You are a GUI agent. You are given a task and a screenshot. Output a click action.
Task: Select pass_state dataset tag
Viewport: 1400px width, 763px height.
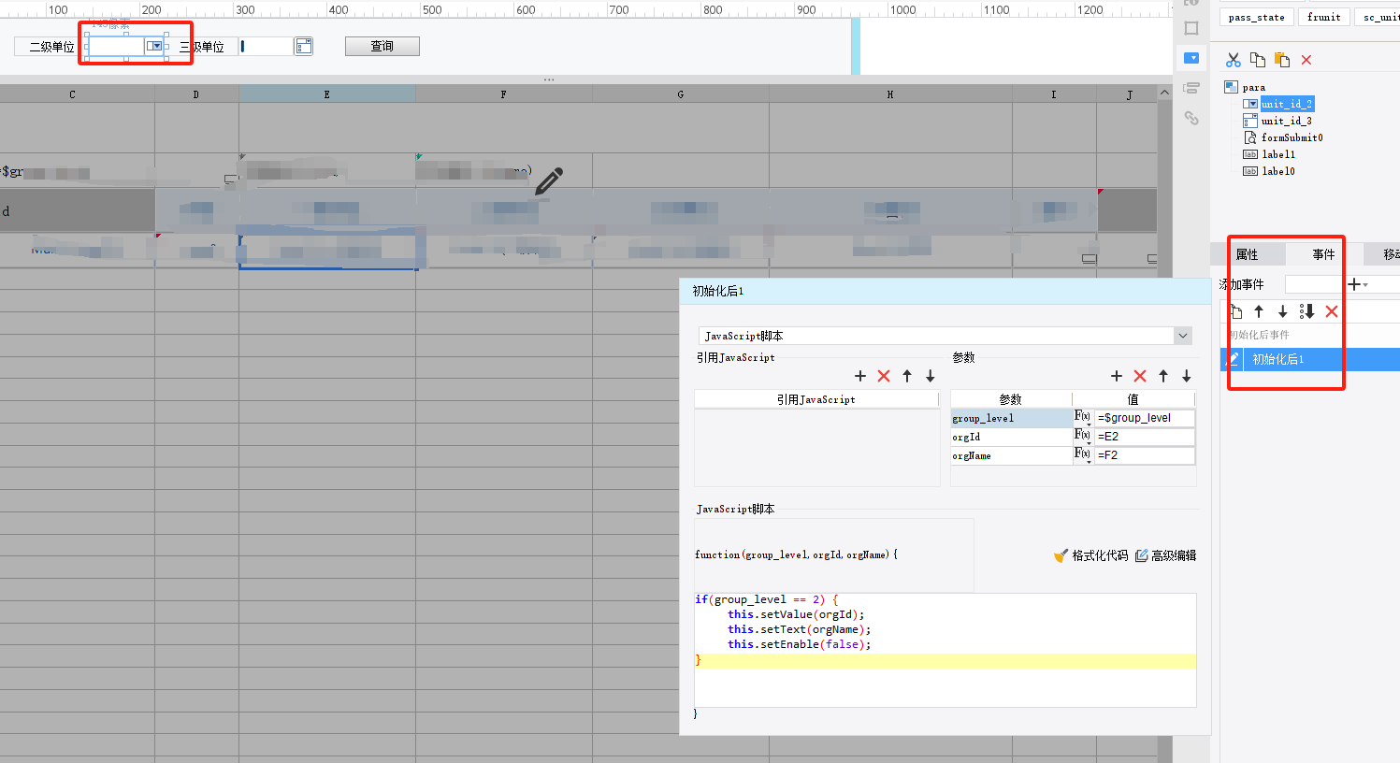pos(1257,17)
